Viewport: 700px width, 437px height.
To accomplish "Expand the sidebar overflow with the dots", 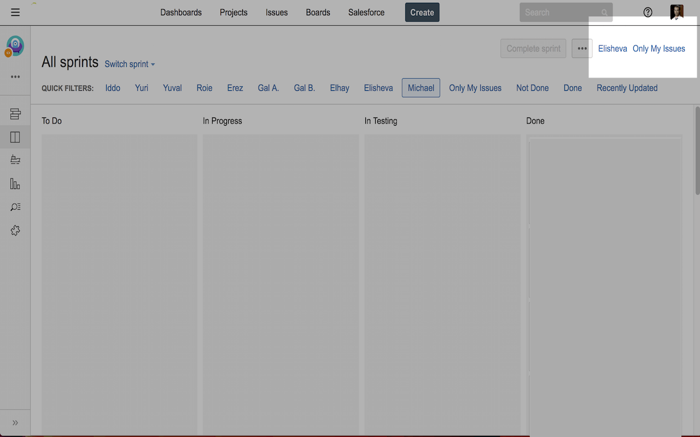I will [x=15, y=76].
